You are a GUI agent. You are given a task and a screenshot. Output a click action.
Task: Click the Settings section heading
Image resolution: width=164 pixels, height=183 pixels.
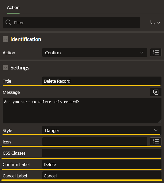click(x=20, y=68)
